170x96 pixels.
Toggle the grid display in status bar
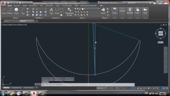[x=105, y=88]
